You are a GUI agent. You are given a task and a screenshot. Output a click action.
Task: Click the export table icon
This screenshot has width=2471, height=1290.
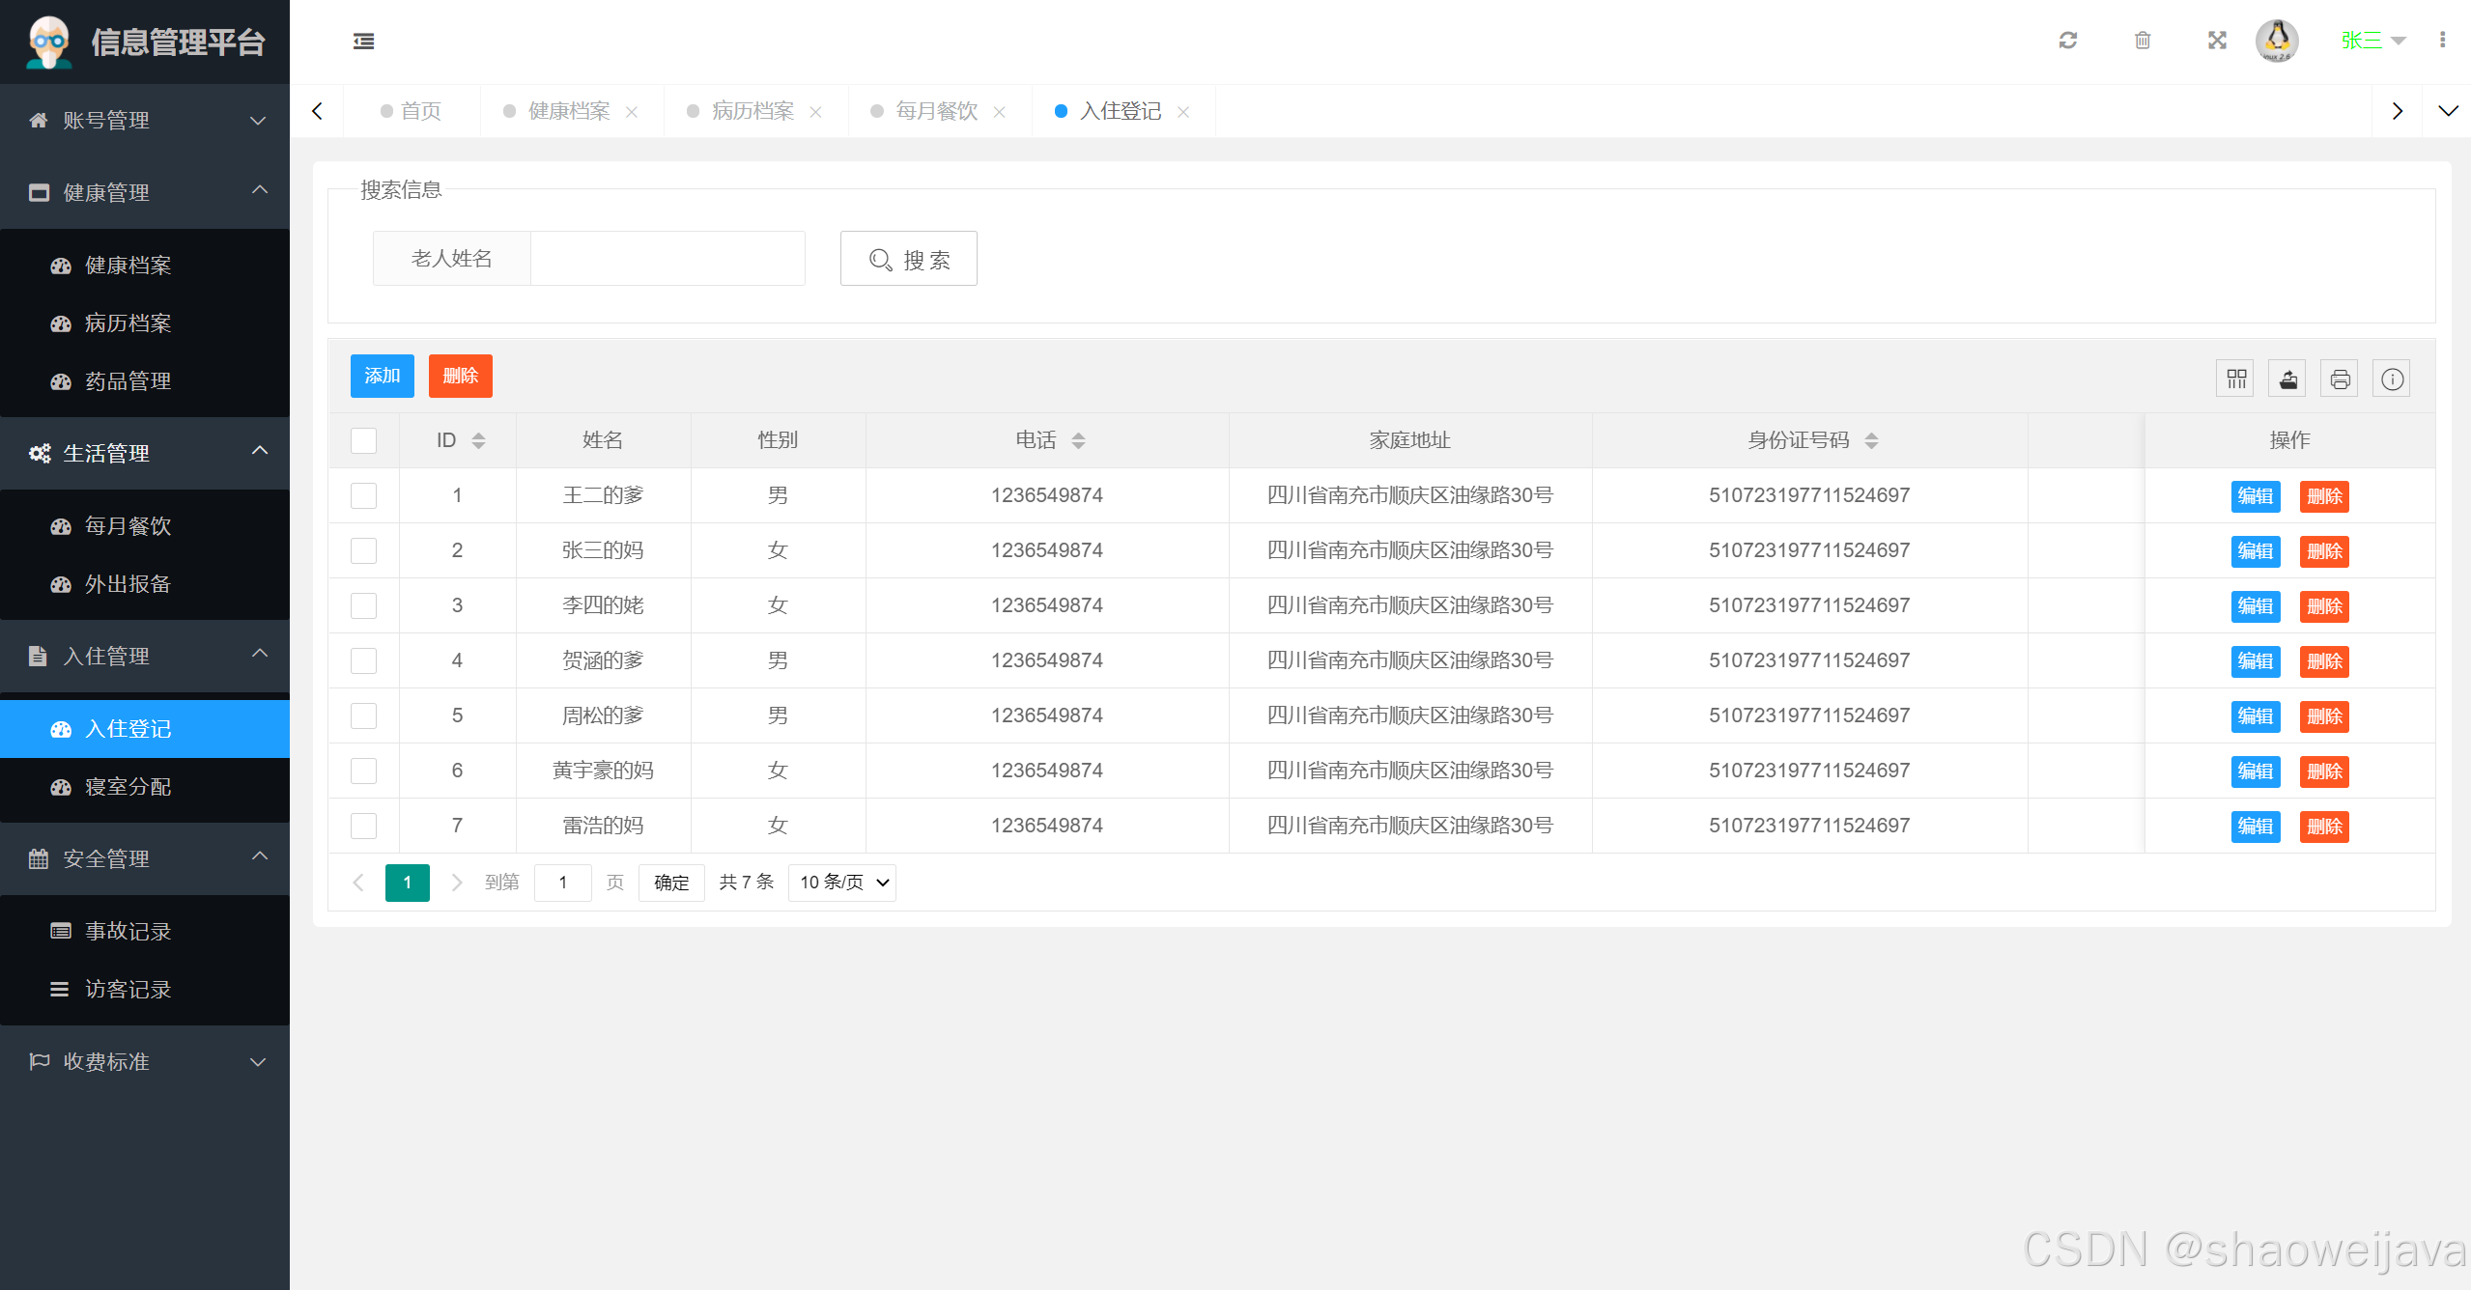click(x=2287, y=379)
